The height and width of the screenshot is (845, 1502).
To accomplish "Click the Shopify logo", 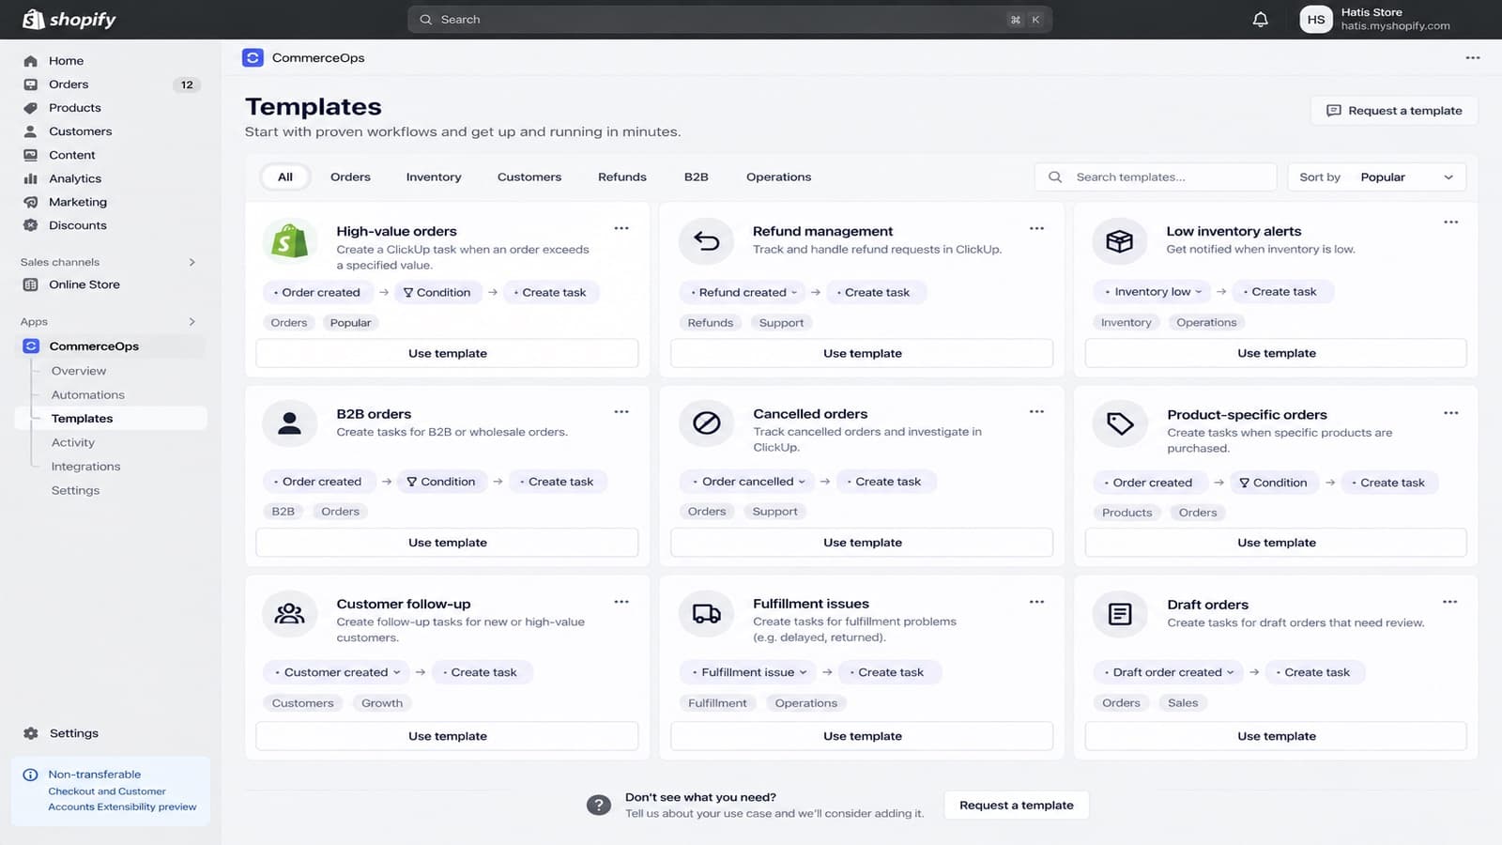I will pyautogui.click(x=69, y=19).
